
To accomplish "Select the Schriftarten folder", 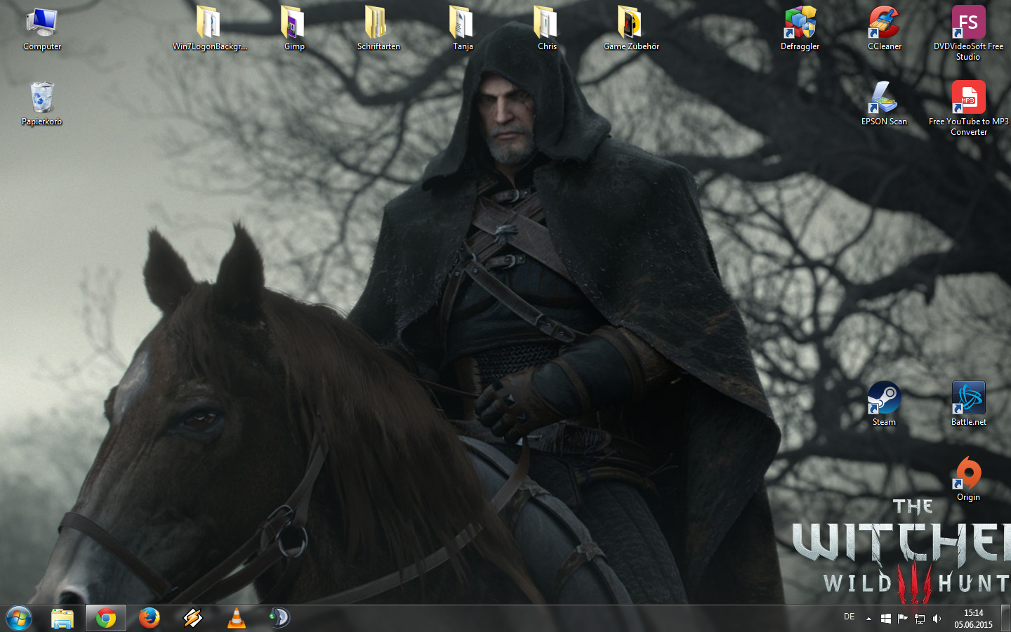I will click(x=378, y=23).
